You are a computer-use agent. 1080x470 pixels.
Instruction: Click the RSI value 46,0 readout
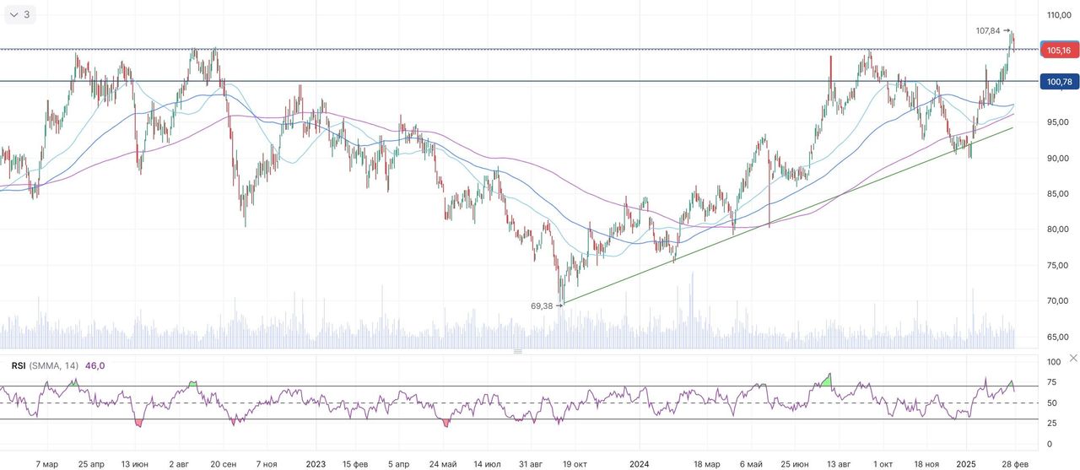(95, 365)
